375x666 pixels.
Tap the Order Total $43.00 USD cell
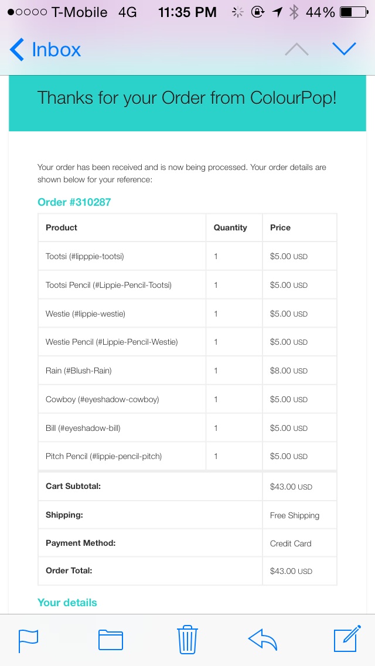pyautogui.click(x=299, y=571)
